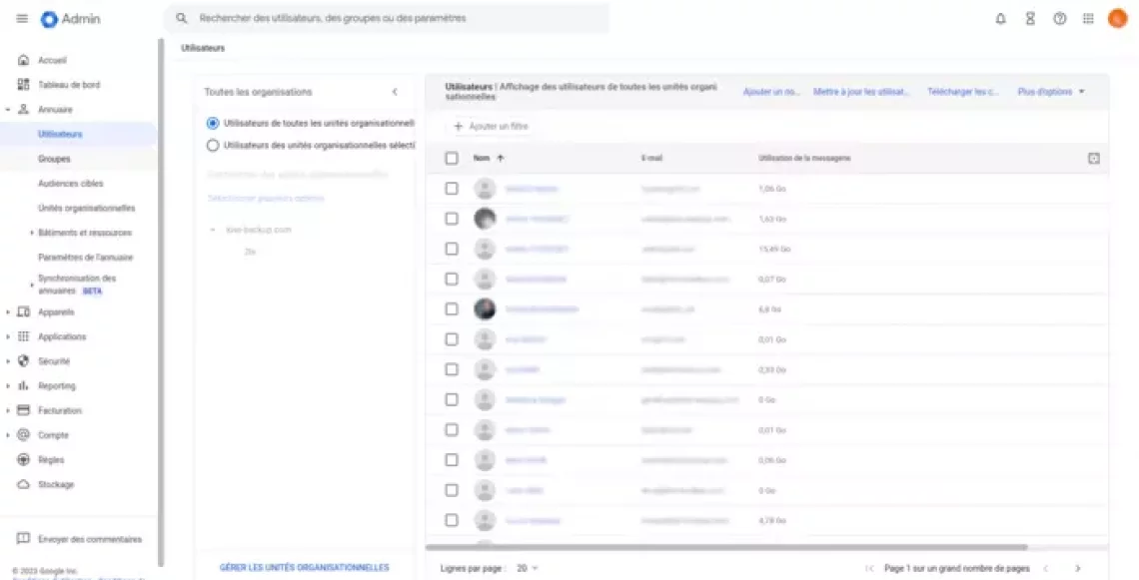Click the account avatar icon
Viewport: 1139px width, 580px height.
(1117, 19)
